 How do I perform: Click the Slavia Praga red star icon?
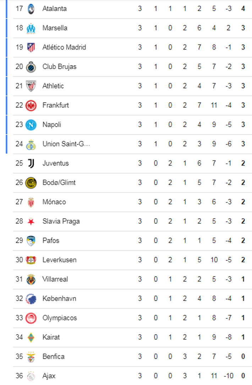[x=31, y=222]
